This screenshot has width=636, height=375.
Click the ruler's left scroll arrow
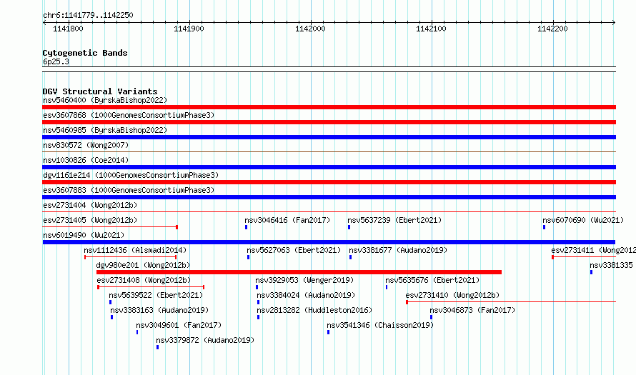coord(44,22)
